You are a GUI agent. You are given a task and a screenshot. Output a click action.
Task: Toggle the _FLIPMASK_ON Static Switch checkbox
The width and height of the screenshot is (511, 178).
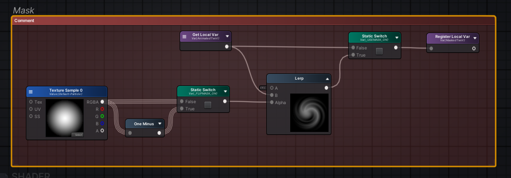pos(207,105)
